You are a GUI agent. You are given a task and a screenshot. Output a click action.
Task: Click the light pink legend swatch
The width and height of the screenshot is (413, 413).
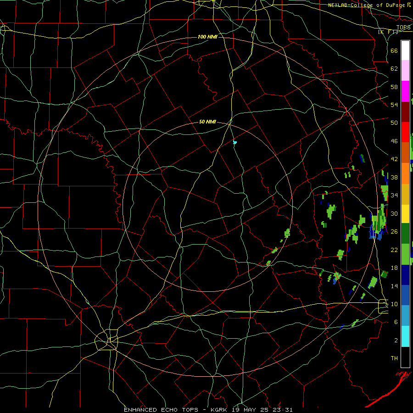click(x=405, y=71)
